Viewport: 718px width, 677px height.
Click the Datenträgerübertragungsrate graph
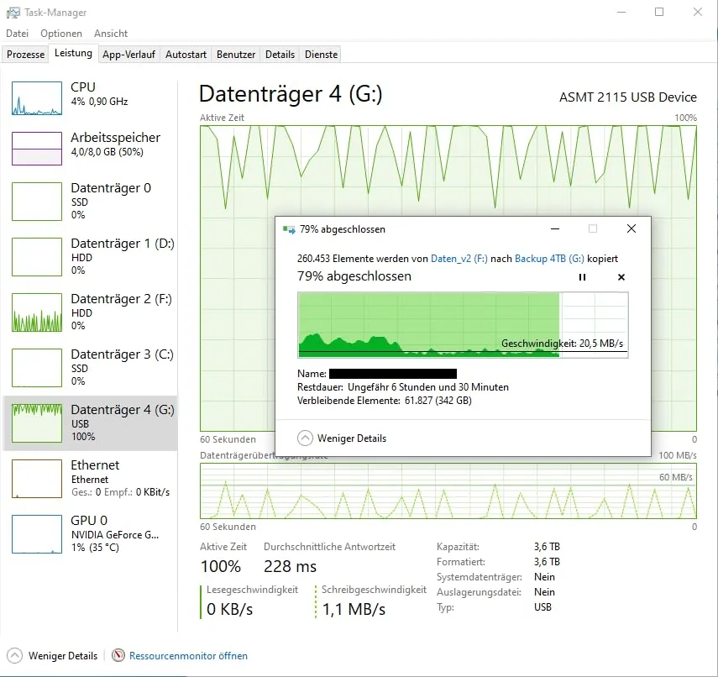(448, 491)
